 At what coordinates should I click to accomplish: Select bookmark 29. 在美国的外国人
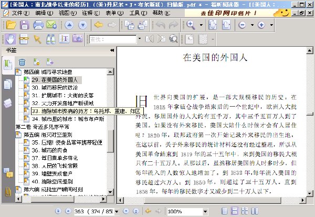click(55, 80)
